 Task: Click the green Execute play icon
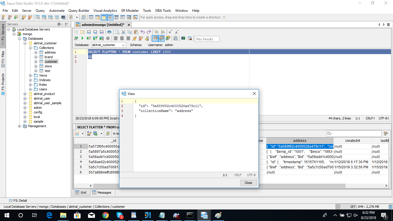tap(83, 38)
